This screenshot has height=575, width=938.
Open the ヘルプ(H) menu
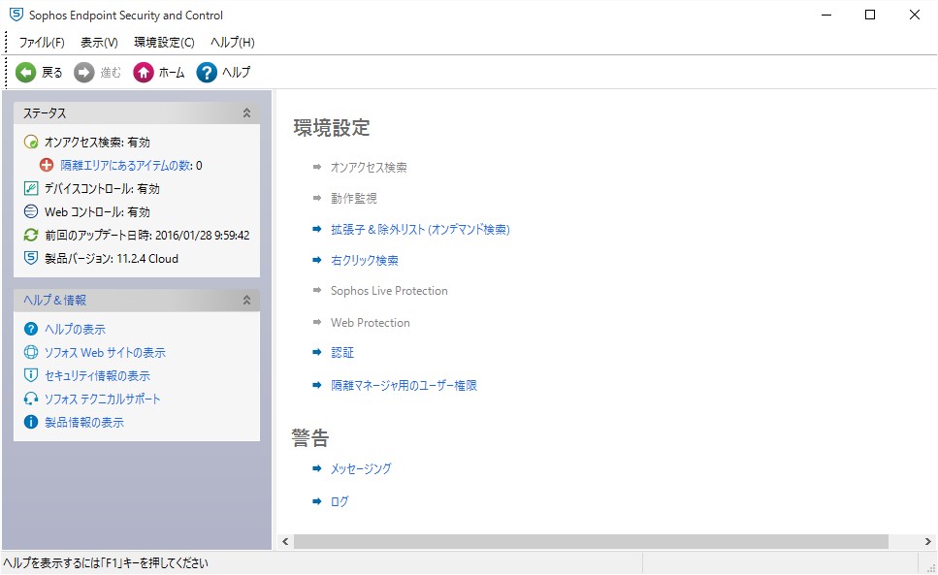(x=232, y=43)
